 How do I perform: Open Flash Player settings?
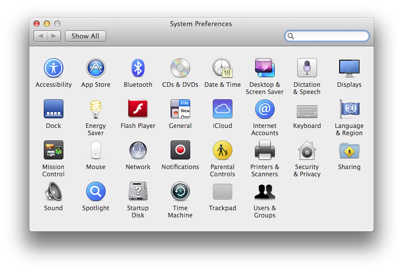coord(138,108)
